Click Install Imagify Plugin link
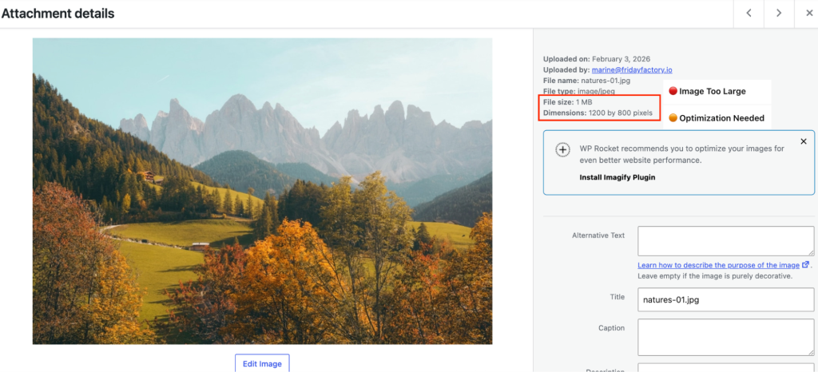The image size is (818, 372). pyautogui.click(x=617, y=177)
